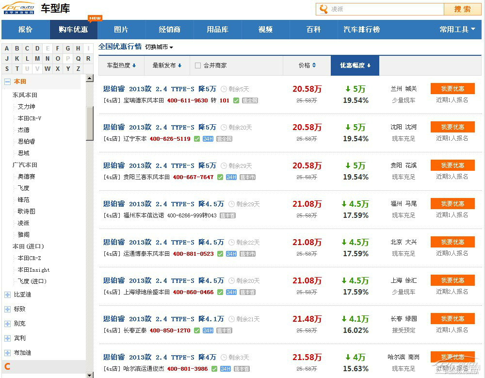Open the 常用工具 dropdown menu

(x=457, y=30)
